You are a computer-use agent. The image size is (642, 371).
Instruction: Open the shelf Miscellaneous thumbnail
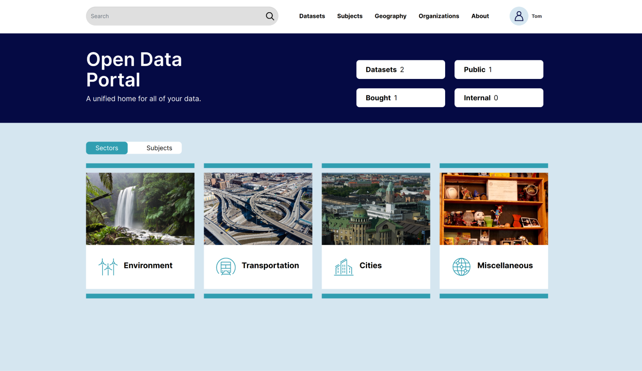pyautogui.click(x=494, y=209)
